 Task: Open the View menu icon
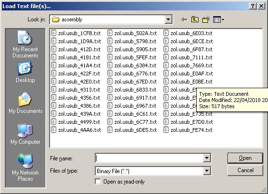(218, 19)
